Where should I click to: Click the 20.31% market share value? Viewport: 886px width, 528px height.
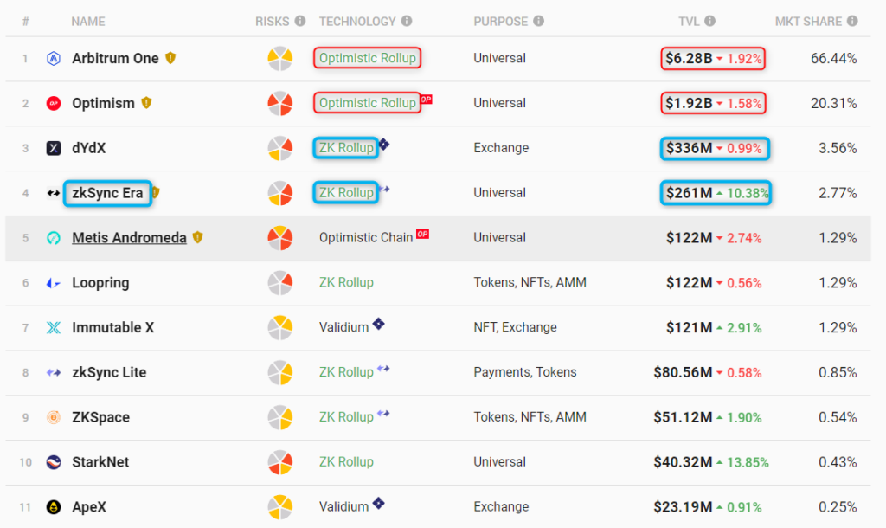(833, 103)
